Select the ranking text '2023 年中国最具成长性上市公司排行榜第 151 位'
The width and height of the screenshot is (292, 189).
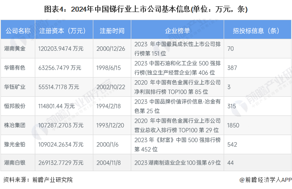coord(177,49)
